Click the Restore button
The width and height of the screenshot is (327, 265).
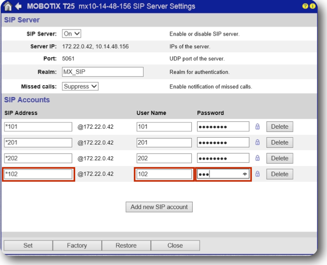[126, 245]
